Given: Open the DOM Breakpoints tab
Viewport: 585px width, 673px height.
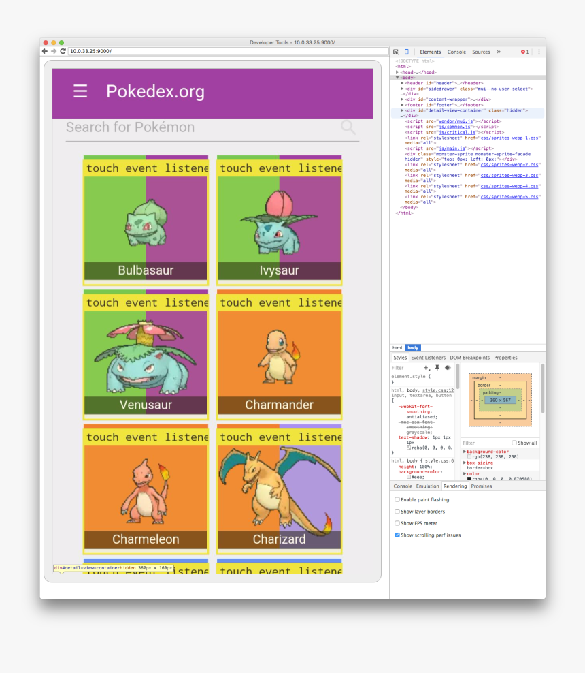Looking at the screenshot, I should pos(469,358).
